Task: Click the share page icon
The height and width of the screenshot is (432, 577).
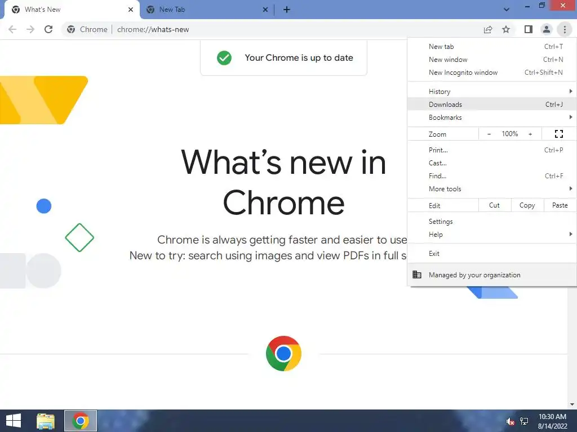Action: [488, 29]
